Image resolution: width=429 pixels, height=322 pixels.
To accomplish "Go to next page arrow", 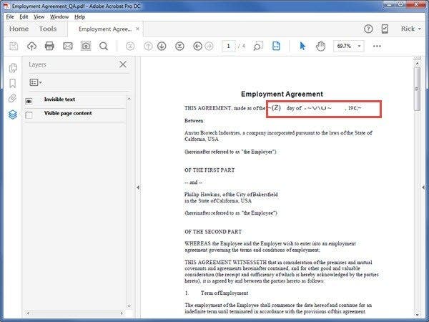I will point(162,47).
